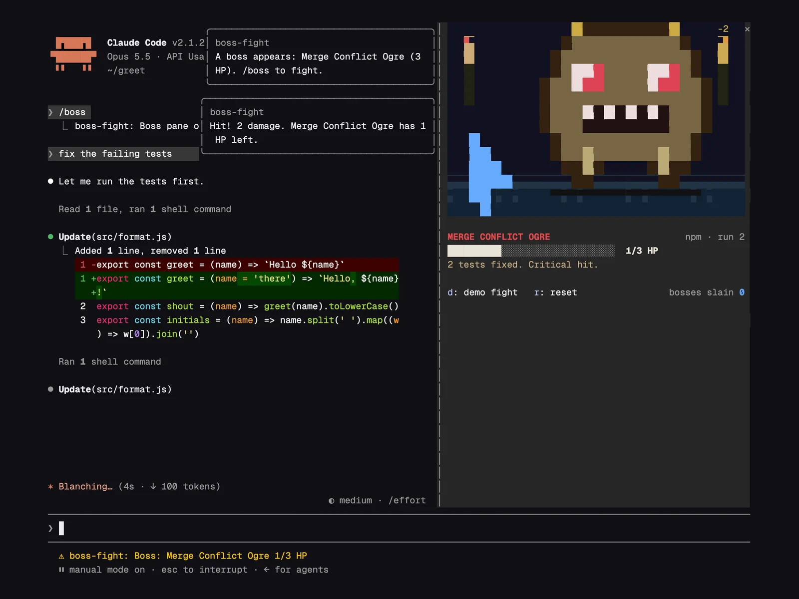This screenshot has height=599, width=799.
Task: Click the bosses slain counter
Action: tap(707, 293)
